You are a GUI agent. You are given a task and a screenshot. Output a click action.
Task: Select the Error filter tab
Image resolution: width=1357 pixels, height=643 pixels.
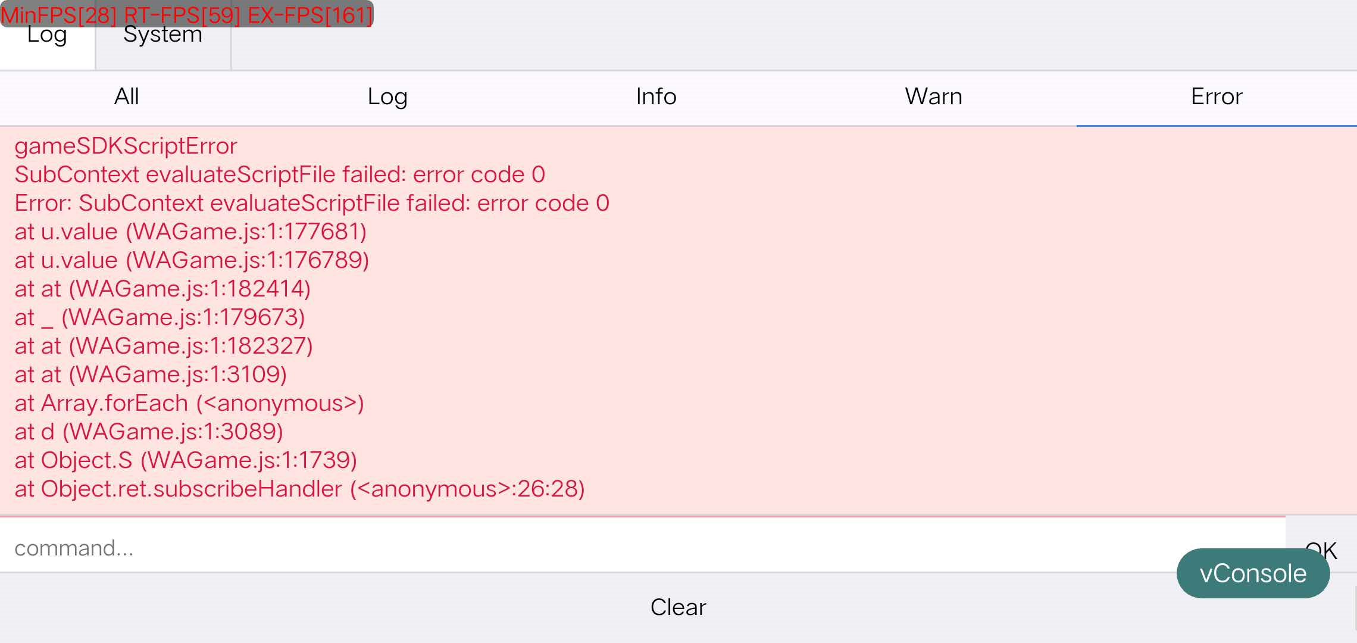point(1217,97)
